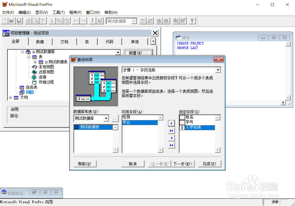
Task: Open the 程序(P) menu
Action: pyautogui.click(x=75, y=12)
